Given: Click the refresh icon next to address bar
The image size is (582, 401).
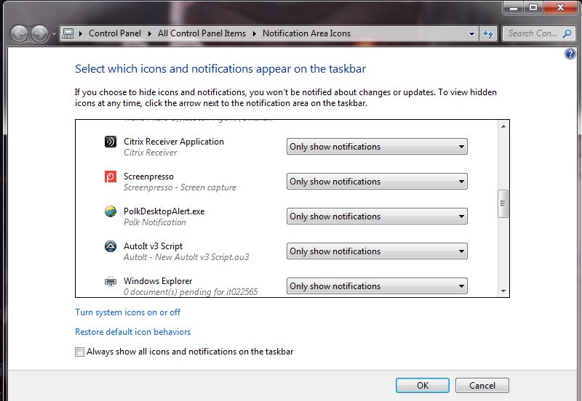Looking at the screenshot, I should (x=488, y=33).
